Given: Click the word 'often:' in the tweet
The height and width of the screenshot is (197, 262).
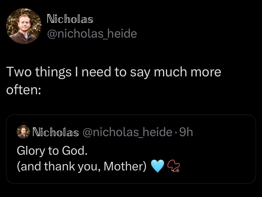Looking at the screenshot, I should tap(24, 90).
